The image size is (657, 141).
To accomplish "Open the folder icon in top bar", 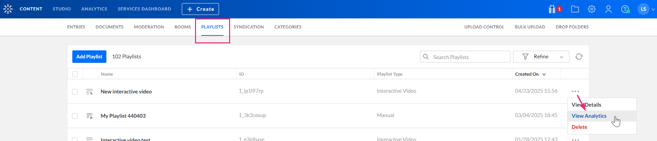I will (x=575, y=9).
